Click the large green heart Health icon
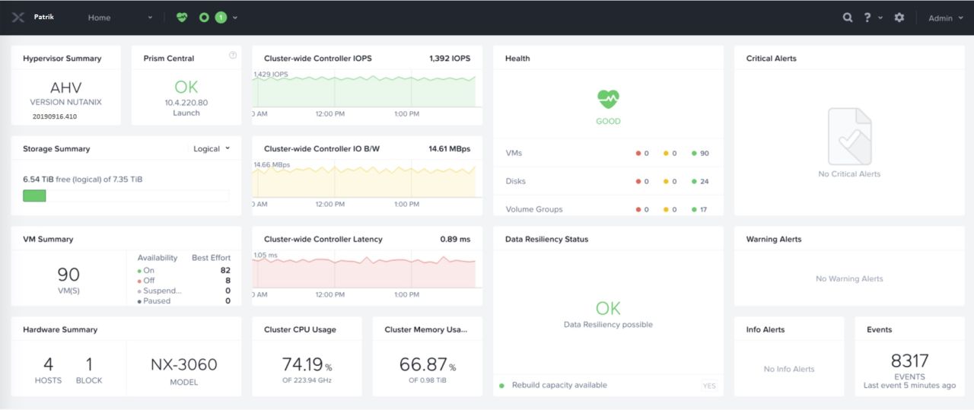This screenshot has height=410, width=974. click(608, 99)
